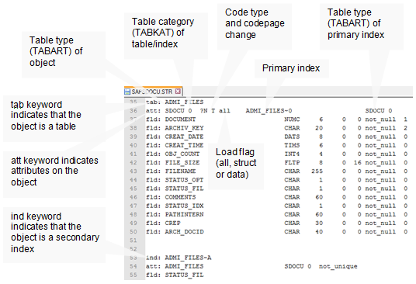Click line number 38 in the gutter

point(133,128)
